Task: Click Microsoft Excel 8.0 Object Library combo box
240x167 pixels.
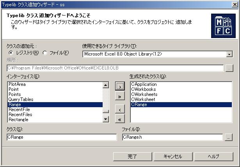Action: pos(158,54)
